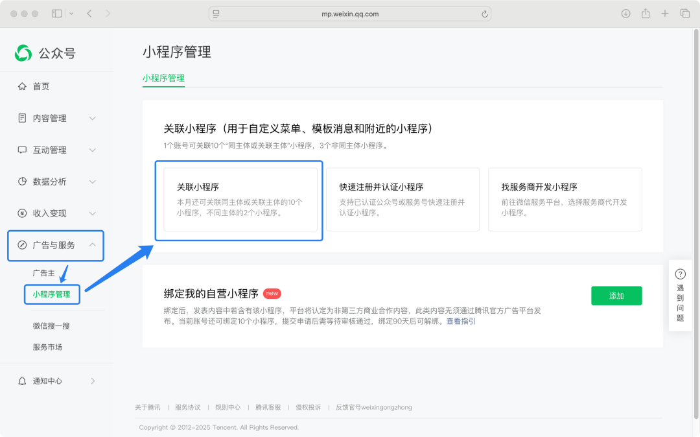Click the document icon beside 内容管理
Viewport: 700px width, 437px height.
point(22,118)
